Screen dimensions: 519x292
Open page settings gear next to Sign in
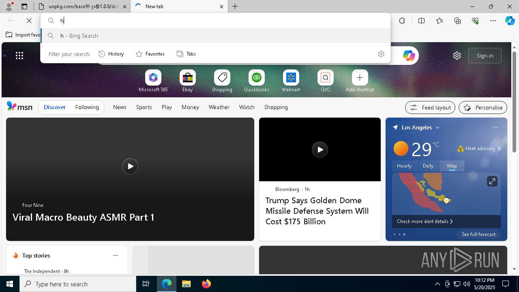coord(457,56)
